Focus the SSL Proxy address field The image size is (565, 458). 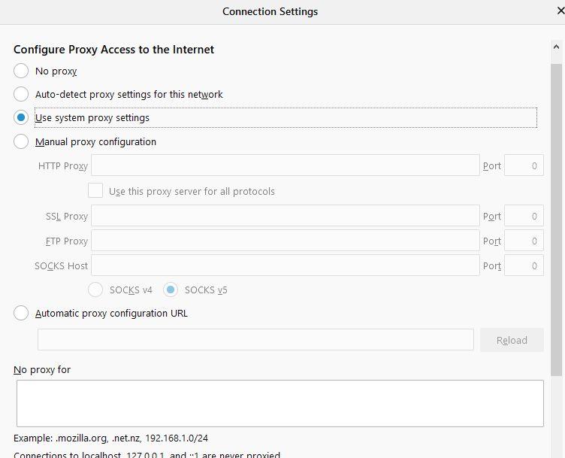pyautogui.click(x=285, y=216)
